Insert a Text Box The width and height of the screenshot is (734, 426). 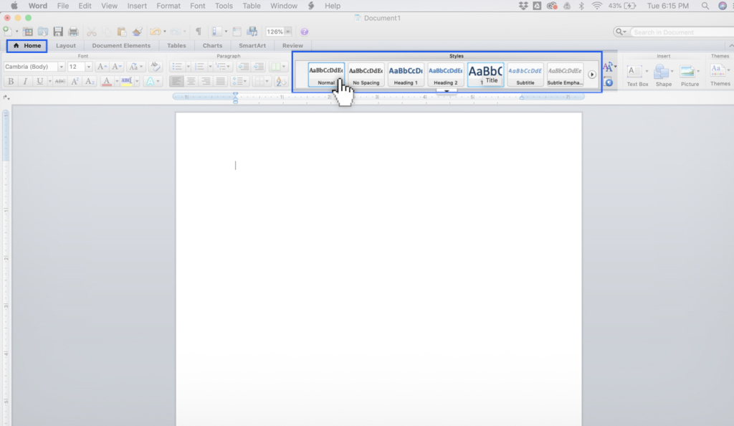(637, 74)
